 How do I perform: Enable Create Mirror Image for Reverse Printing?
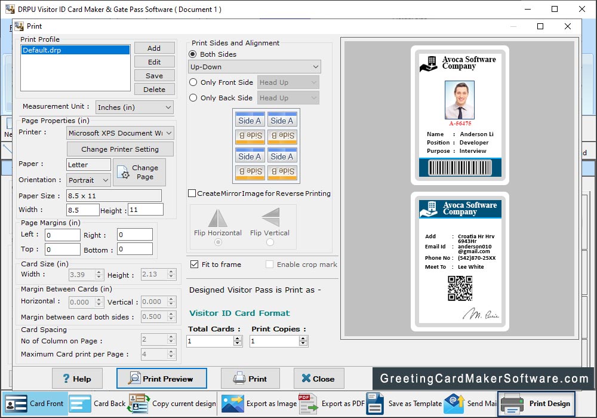click(192, 193)
